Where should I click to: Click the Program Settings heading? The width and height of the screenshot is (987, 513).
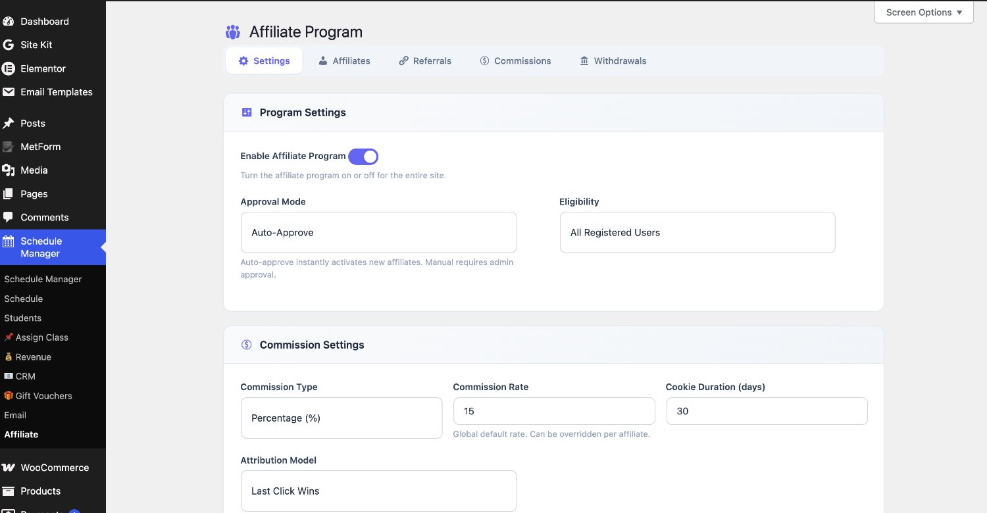[x=303, y=112]
